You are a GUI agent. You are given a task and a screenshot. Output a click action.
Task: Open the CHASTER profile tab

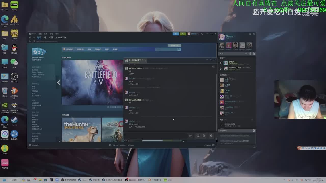click(61, 37)
